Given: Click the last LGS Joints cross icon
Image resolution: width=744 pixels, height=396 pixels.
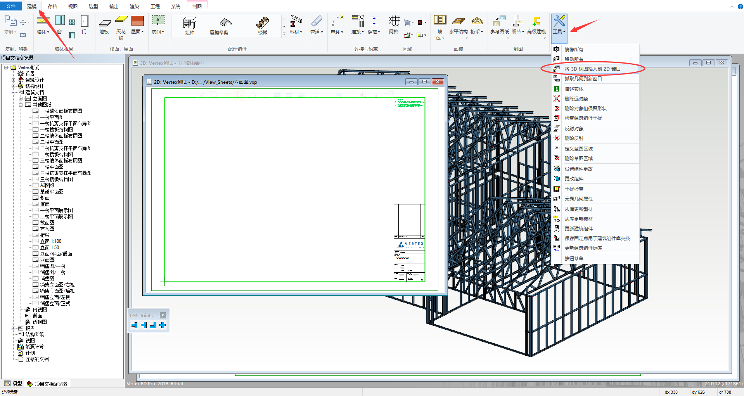Looking at the screenshot, I should click(x=163, y=325).
